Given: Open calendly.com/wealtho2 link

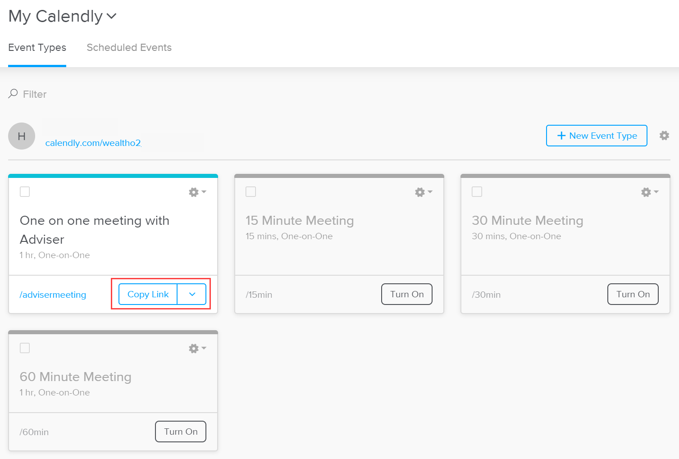Looking at the screenshot, I should pyautogui.click(x=93, y=143).
